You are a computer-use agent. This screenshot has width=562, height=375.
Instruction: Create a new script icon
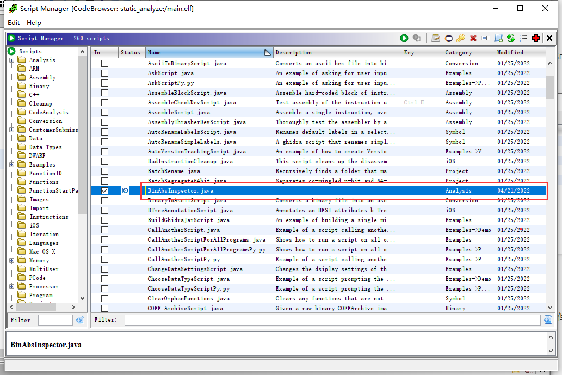coord(498,38)
